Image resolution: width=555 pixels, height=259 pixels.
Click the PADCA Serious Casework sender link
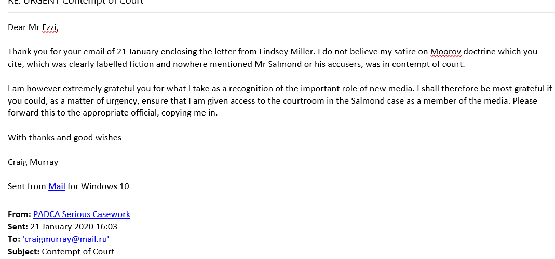(x=82, y=214)
